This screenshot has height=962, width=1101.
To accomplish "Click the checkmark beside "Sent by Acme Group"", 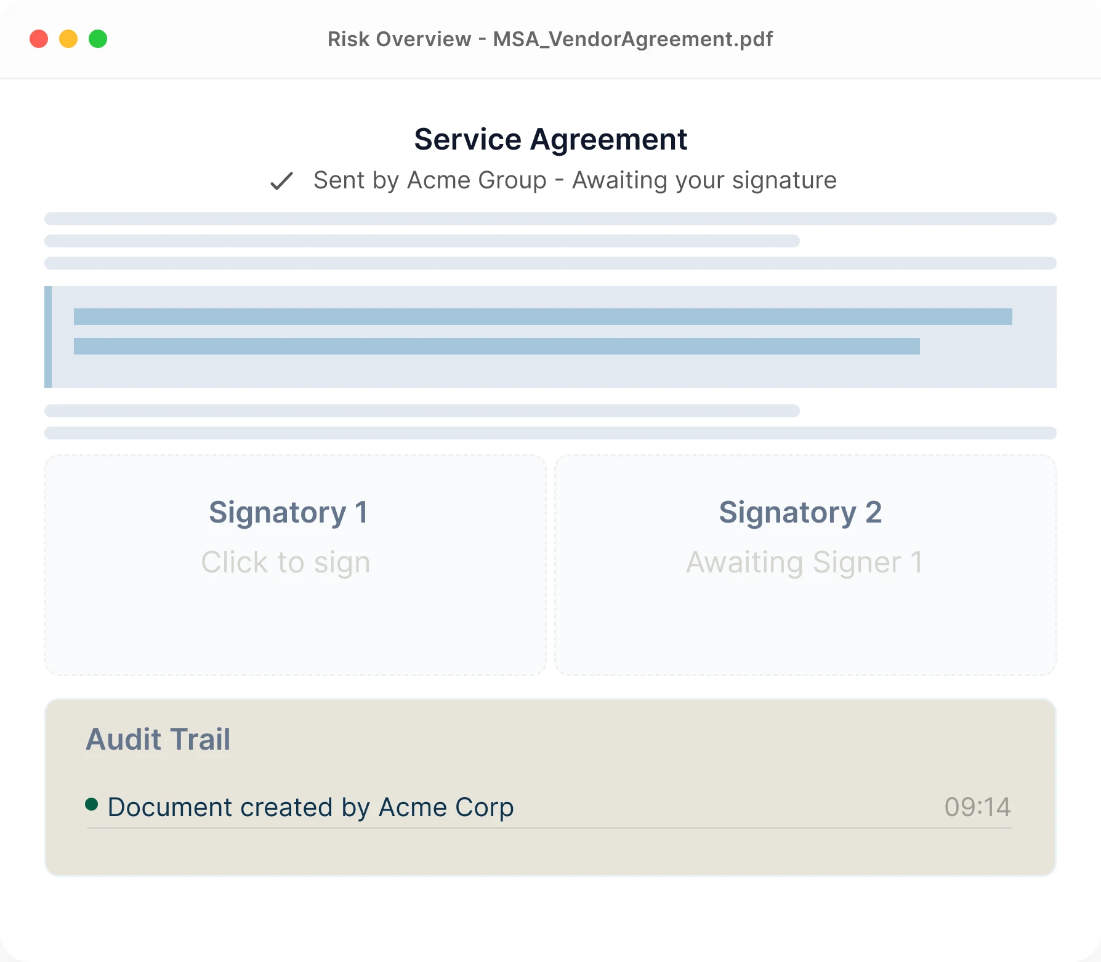I will pos(281,181).
